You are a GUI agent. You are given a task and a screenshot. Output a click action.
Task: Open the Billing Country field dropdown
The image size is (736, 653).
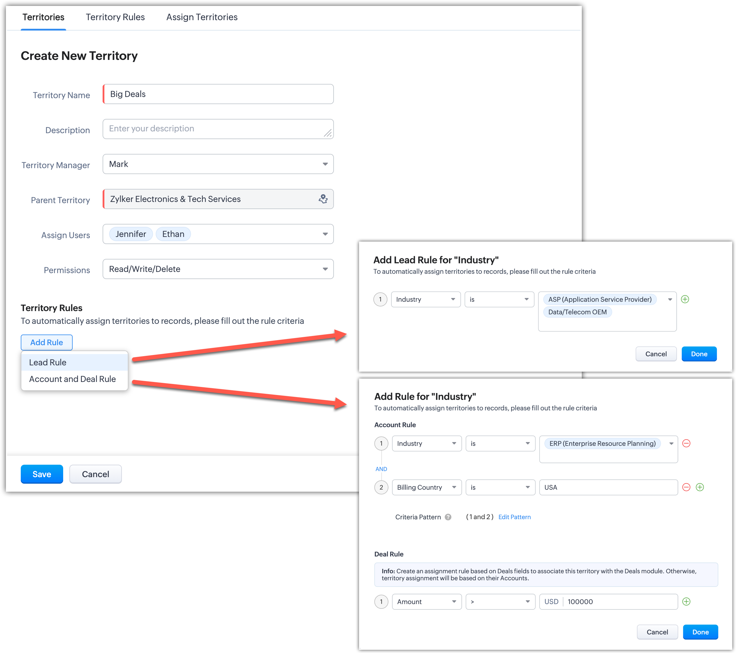pyautogui.click(x=426, y=487)
